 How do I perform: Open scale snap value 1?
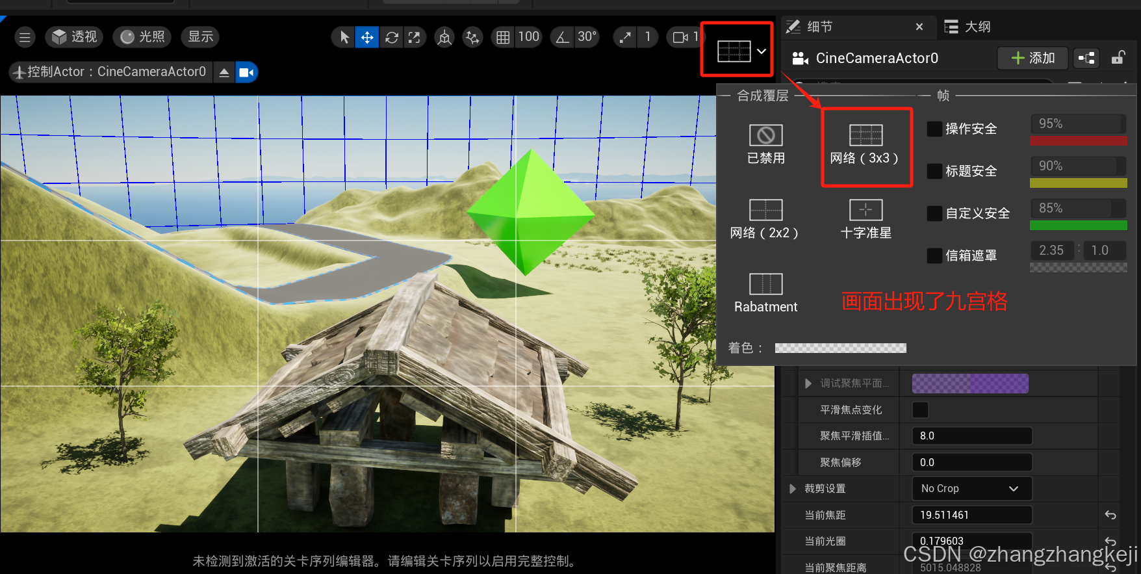click(647, 37)
